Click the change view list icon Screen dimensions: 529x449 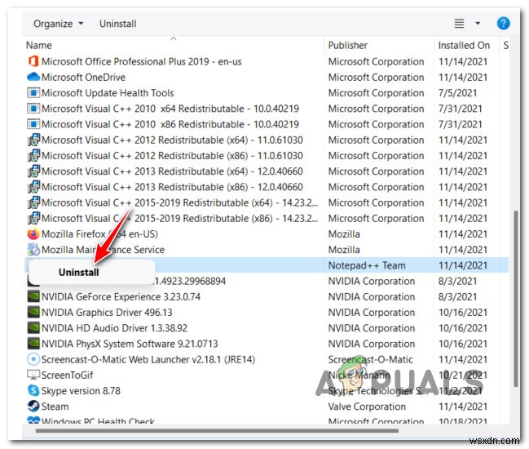tap(459, 24)
